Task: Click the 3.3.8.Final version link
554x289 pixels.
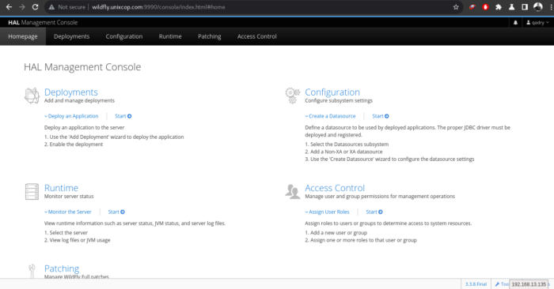Action: pyautogui.click(x=476, y=284)
